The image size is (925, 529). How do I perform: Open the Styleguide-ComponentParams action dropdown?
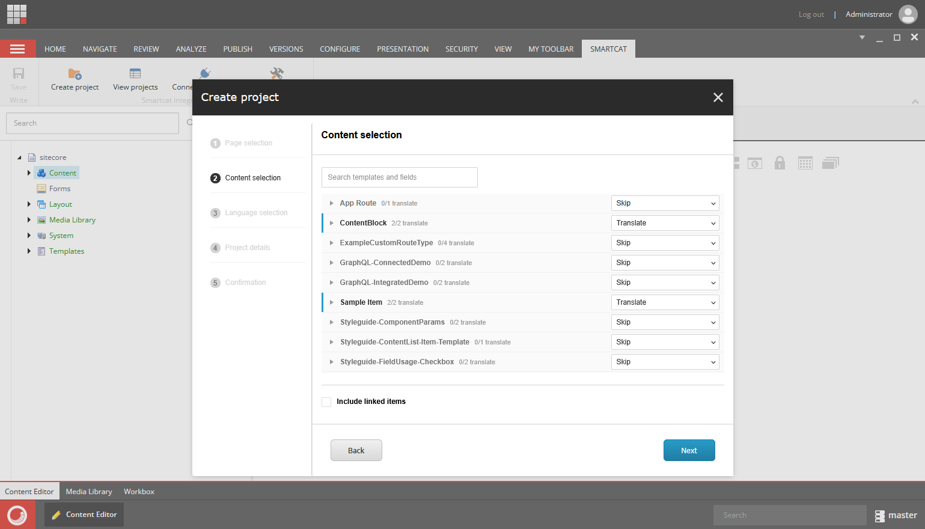tap(665, 322)
